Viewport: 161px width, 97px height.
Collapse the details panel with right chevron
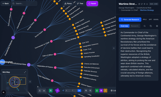pos(114,48)
